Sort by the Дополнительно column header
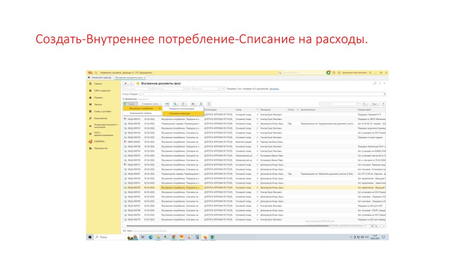The height and width of the screenshot is (266, 475). pos(328,109)
